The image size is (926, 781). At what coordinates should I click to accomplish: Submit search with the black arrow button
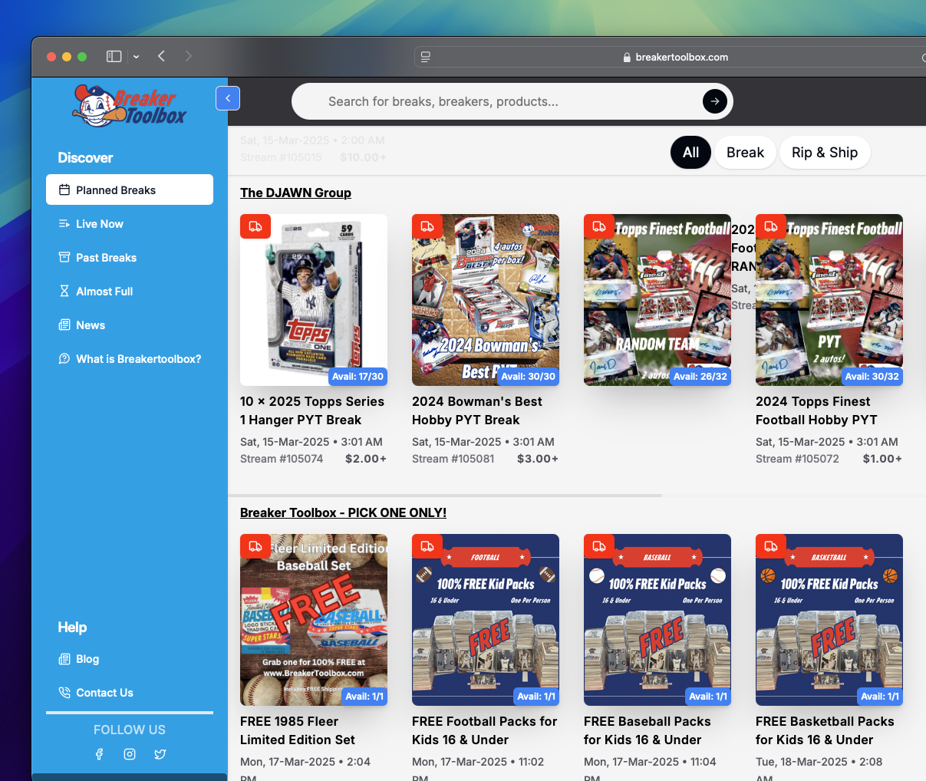[714, 101]
